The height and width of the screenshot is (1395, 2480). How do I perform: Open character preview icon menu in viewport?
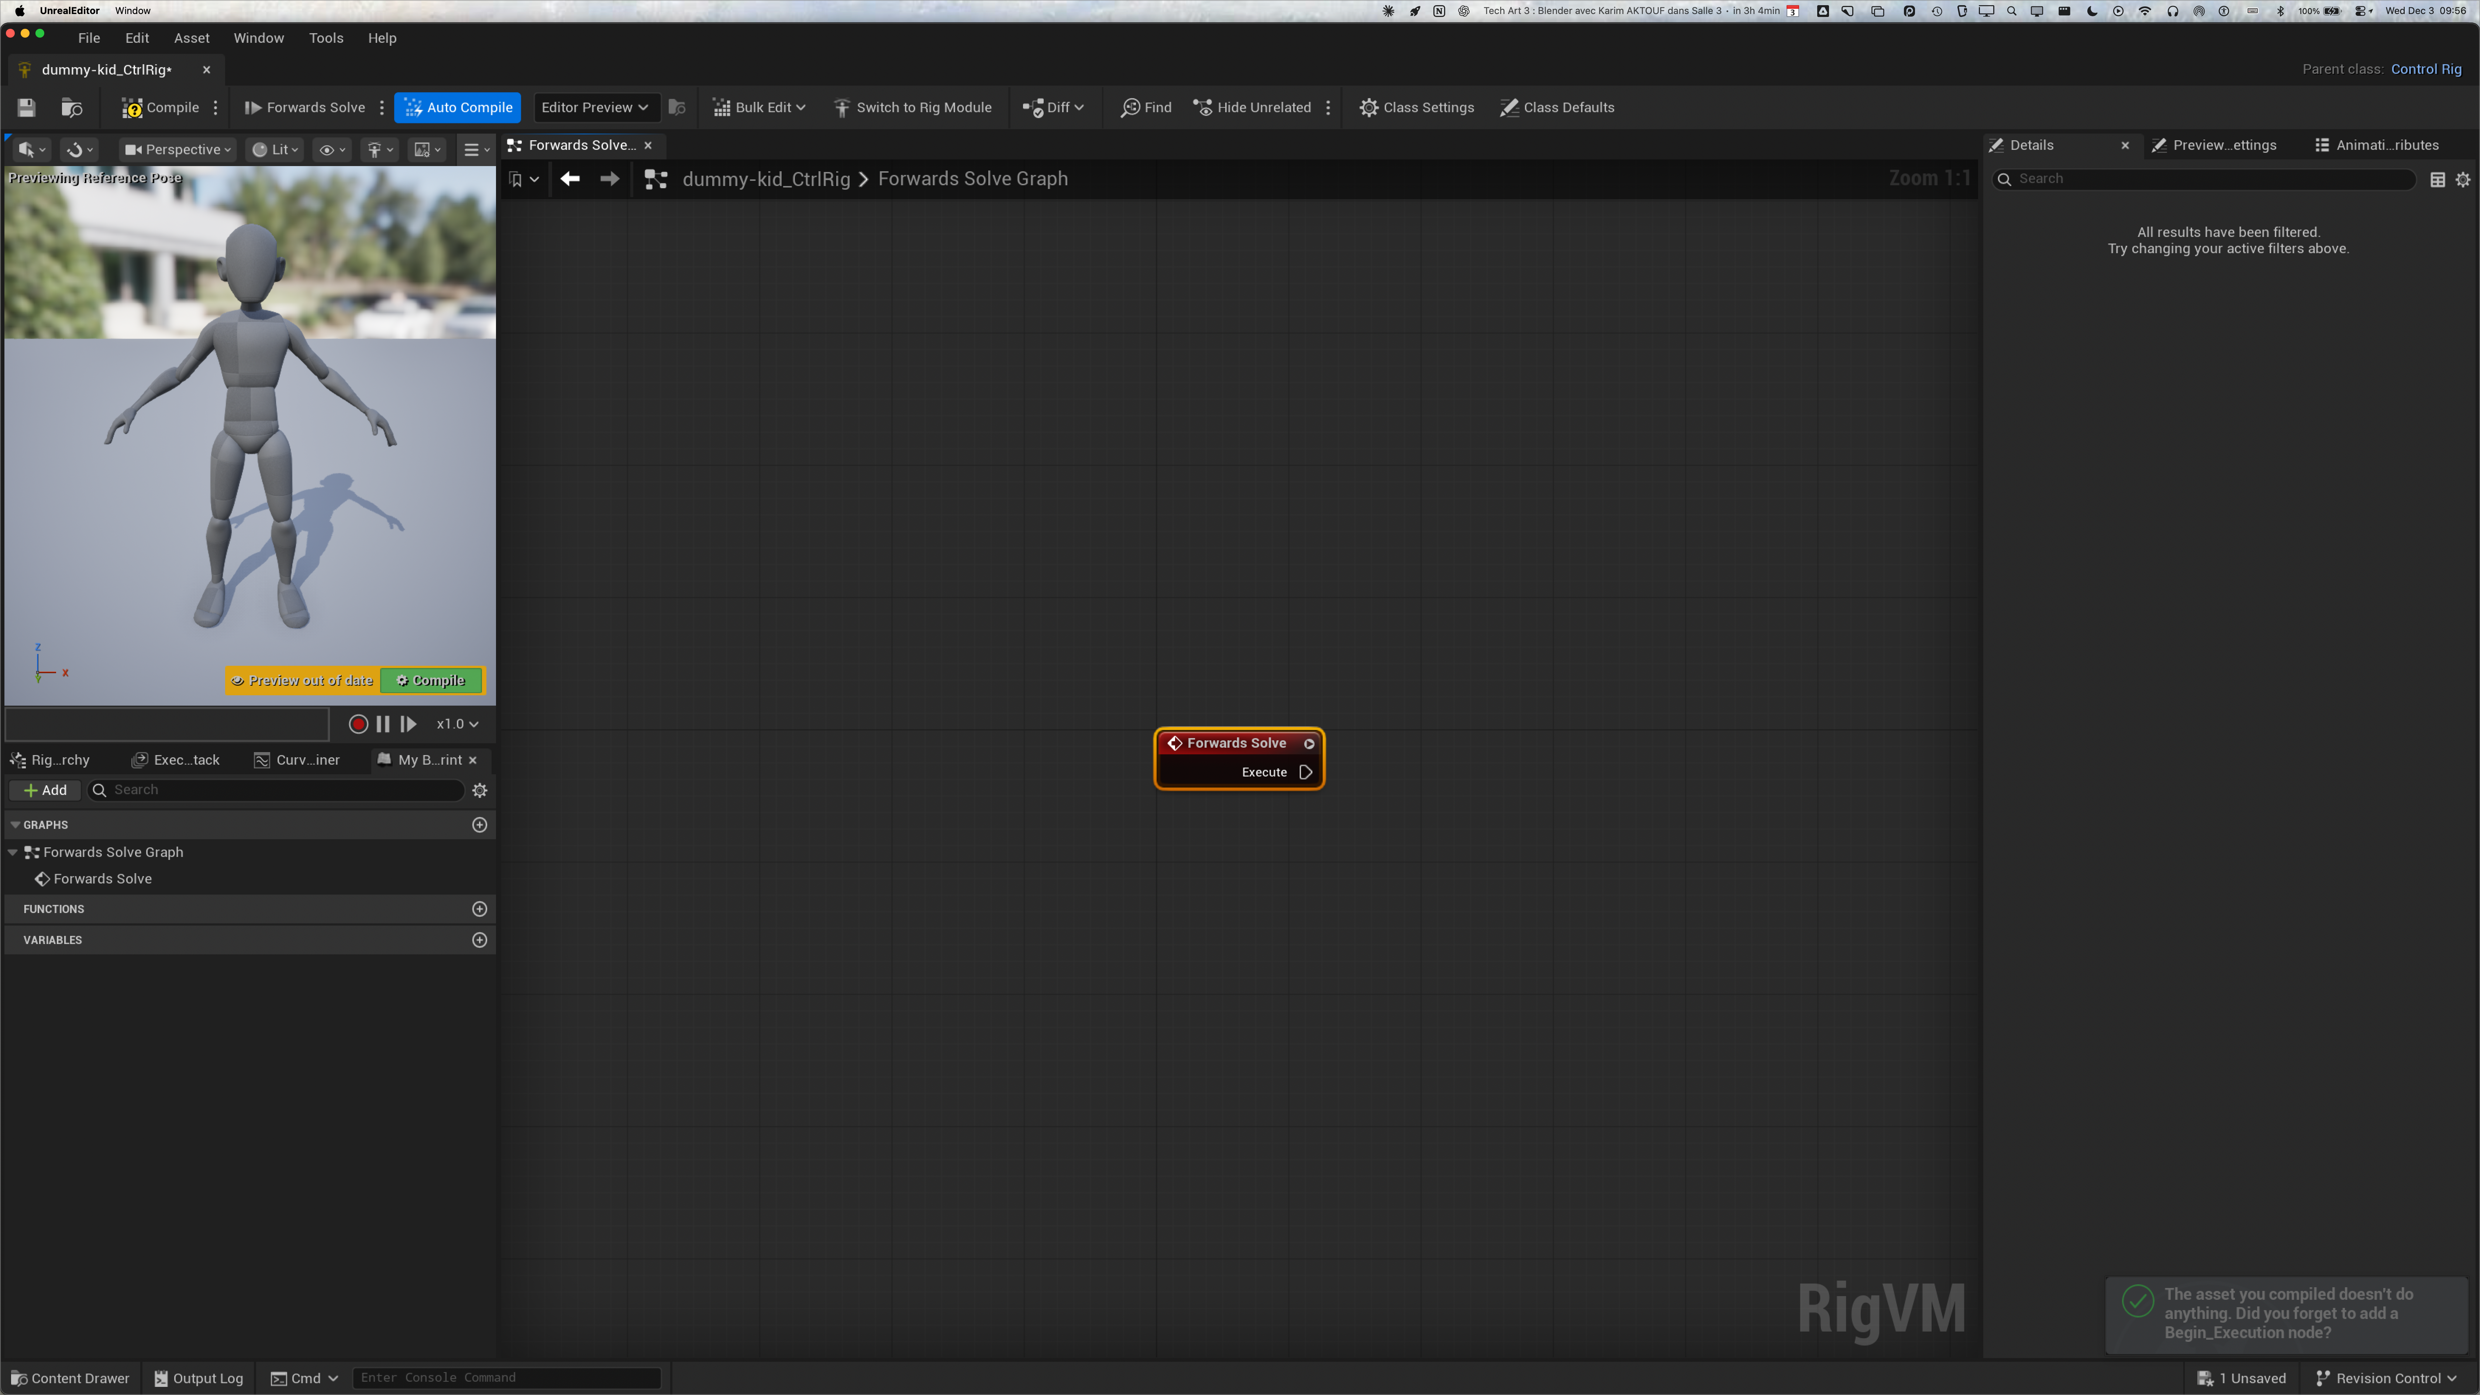click(x=379, y=150)
